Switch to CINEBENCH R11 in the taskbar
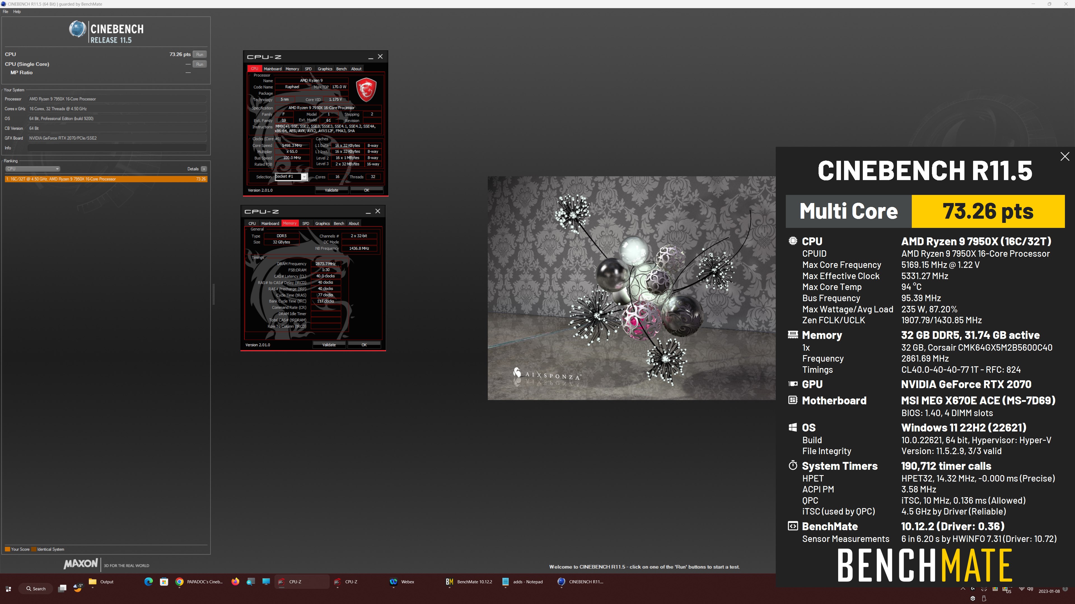 581,582
